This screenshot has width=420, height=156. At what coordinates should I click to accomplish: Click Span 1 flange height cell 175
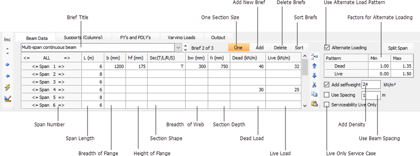(x=137, y=67)
